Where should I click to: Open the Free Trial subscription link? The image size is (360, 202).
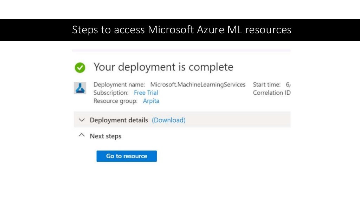coord(146,93)
